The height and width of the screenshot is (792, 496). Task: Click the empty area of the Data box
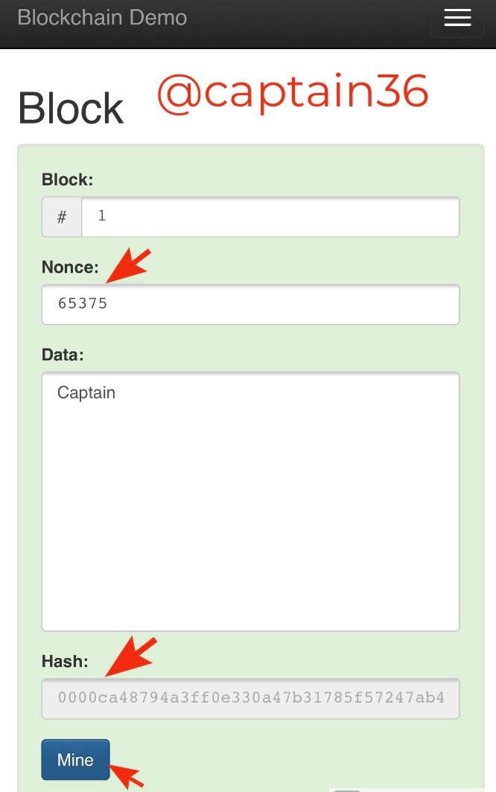coord(250,521)
